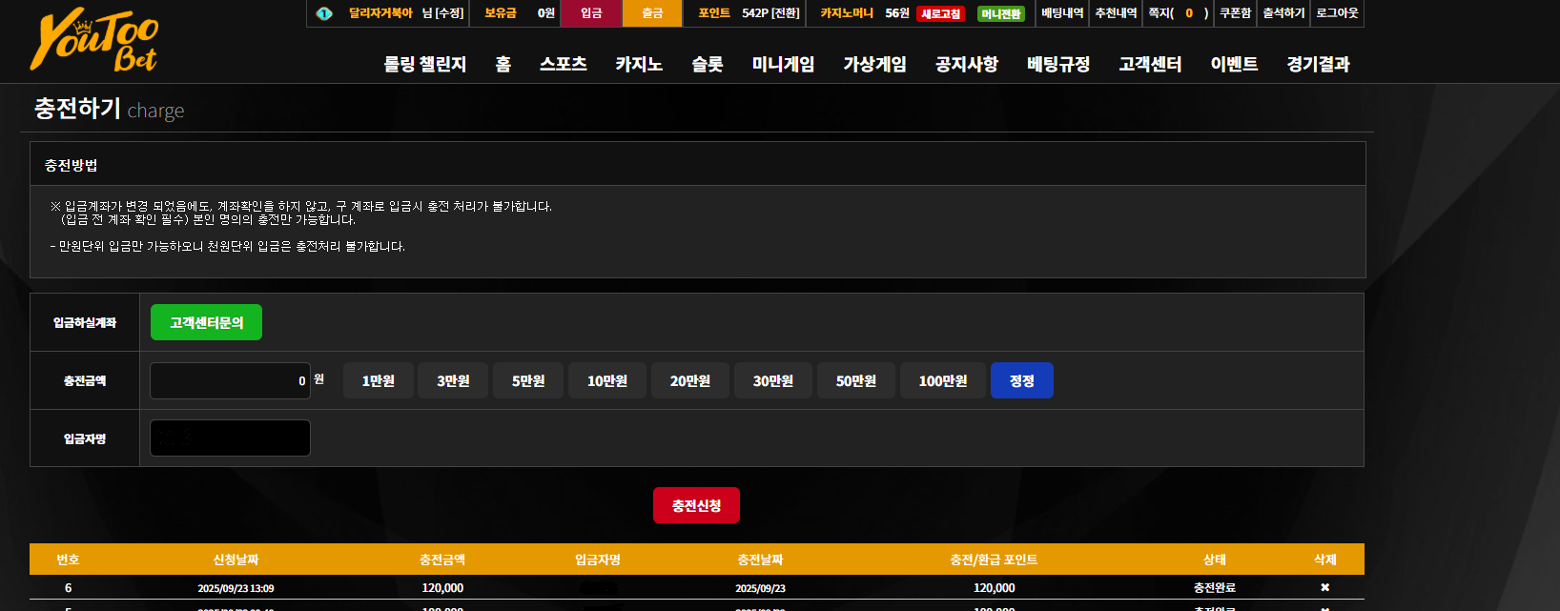Click the 입금자명 depositor name field
Image resolution: width=1560 pixels, height=611 pixels.
230,438
